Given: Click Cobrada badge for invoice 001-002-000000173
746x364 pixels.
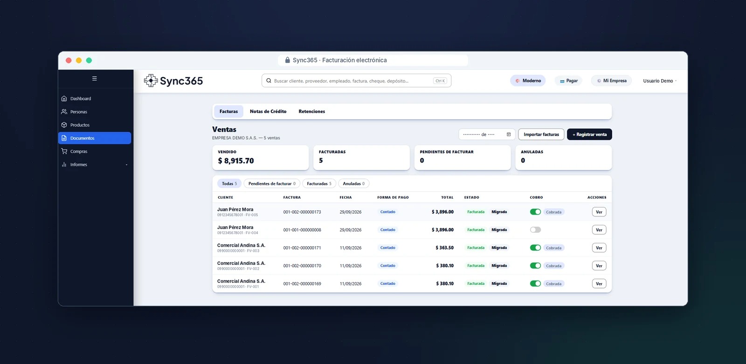Looking at the screenshot, I should tap(554, 212).
